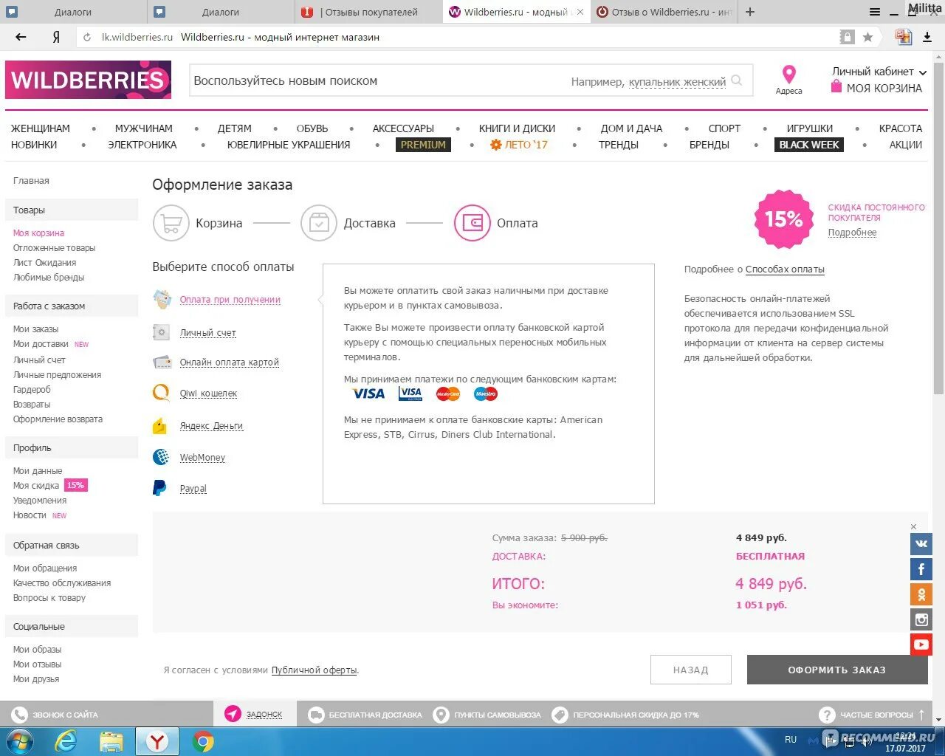The width and height of the screenshot is (945, 756).
Task: Open the BLACK WEEK menu item
Action: pos(809,145)
